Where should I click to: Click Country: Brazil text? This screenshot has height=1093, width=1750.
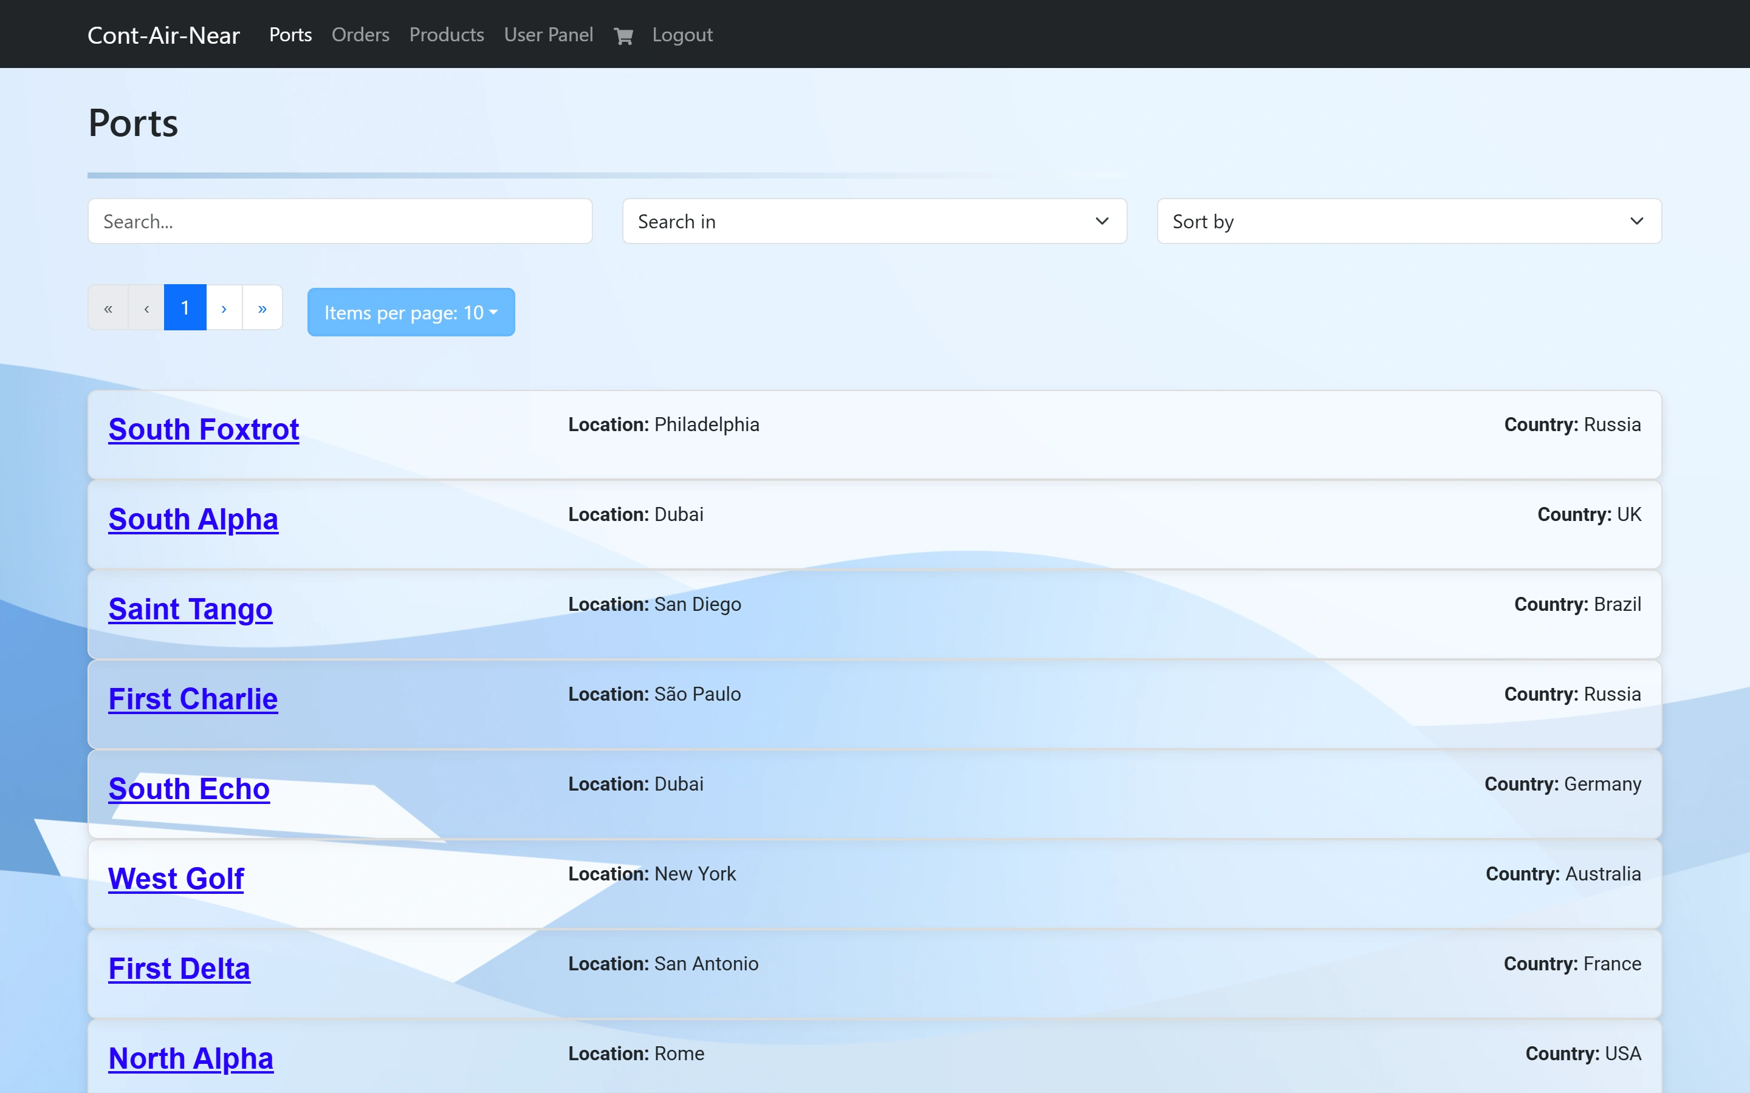click(1577, 604)
